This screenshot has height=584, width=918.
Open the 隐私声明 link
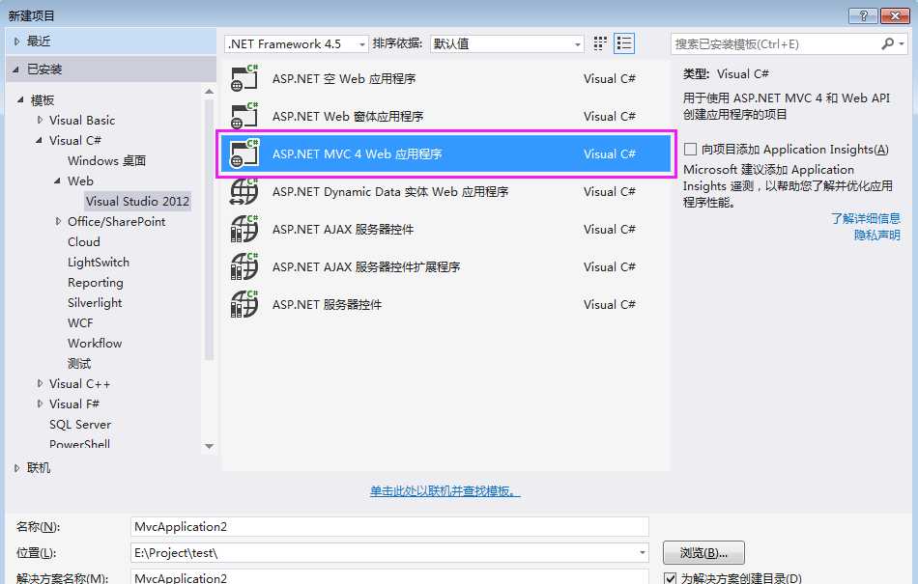pos(877,235)
